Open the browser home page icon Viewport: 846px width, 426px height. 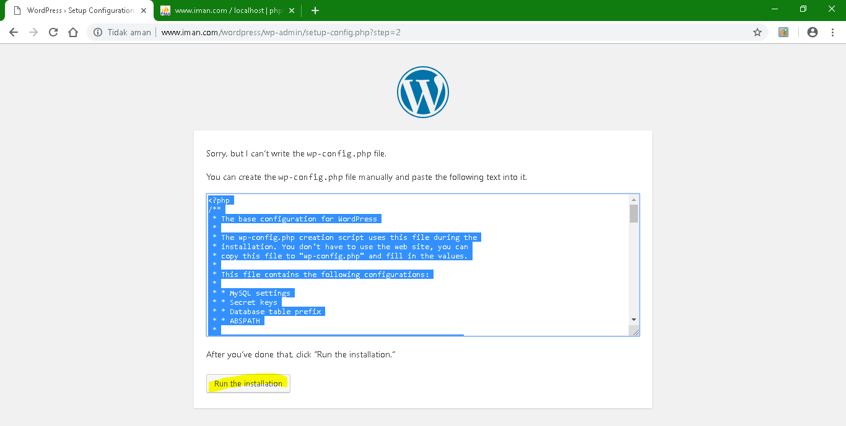[73, 32]
